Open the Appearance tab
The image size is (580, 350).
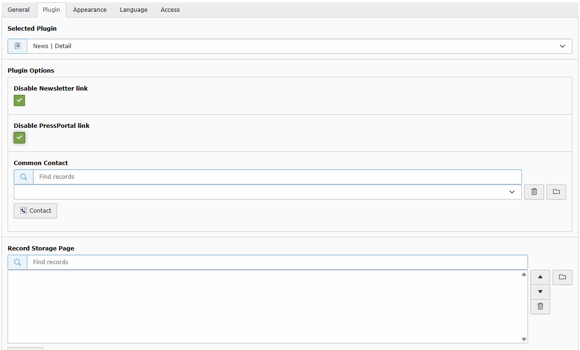pyautogui.click(x=90, y=10)
